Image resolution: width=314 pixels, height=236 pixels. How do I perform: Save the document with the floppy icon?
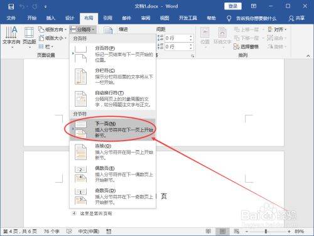click(x=11, y=7)
